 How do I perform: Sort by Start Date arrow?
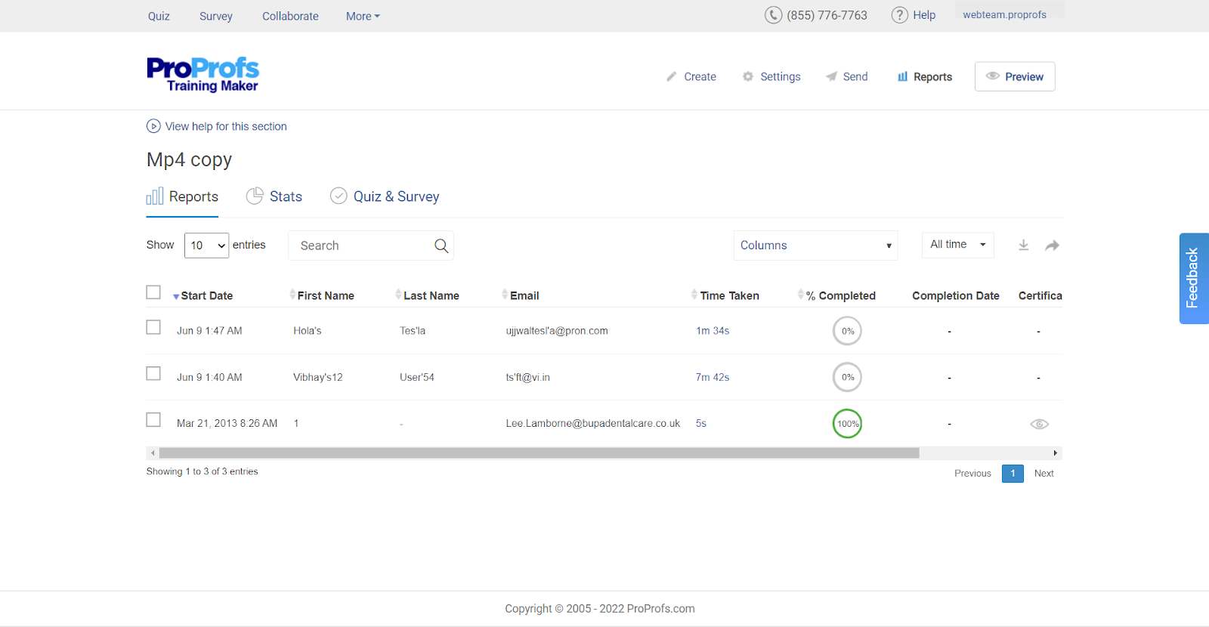[176, 297]
